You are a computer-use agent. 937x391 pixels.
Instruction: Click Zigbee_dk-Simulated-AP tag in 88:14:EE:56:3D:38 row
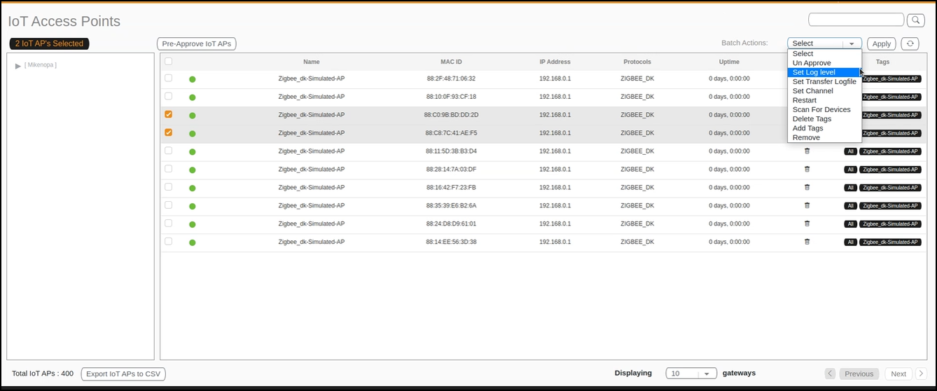tap(890, 242)
